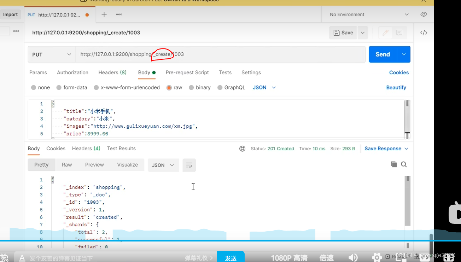Click the Save Response link
The width and height of the screenshot is (461, 262).
383,149
